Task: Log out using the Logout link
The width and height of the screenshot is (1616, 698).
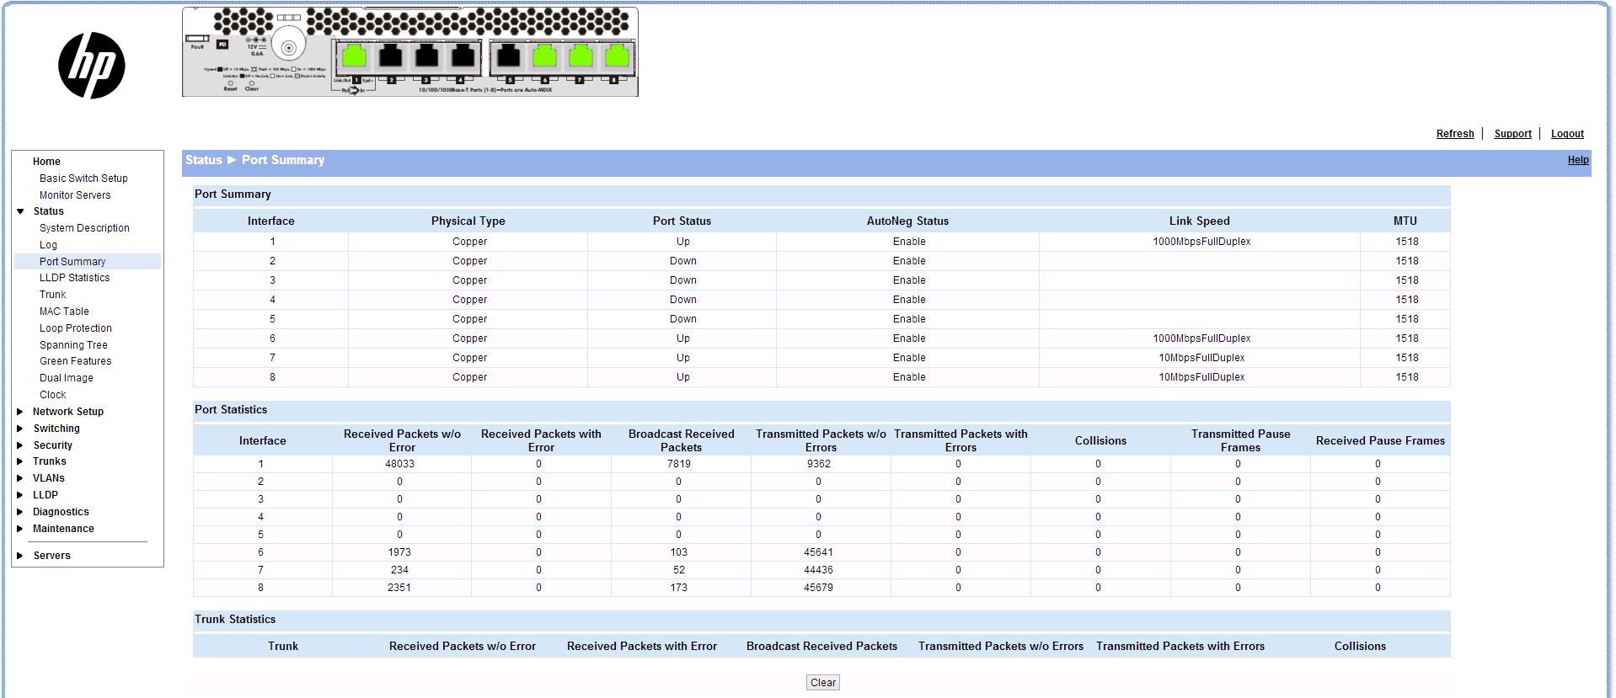Action: 1566,134
